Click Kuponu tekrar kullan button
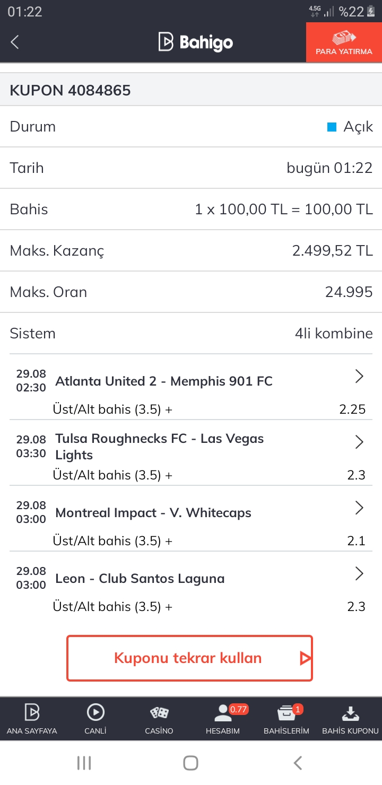Image resolution: width=382 pixels, height=785 pixels. 189,658
